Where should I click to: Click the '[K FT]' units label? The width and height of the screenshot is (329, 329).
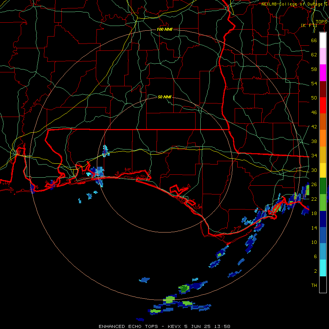click(309, 26)
